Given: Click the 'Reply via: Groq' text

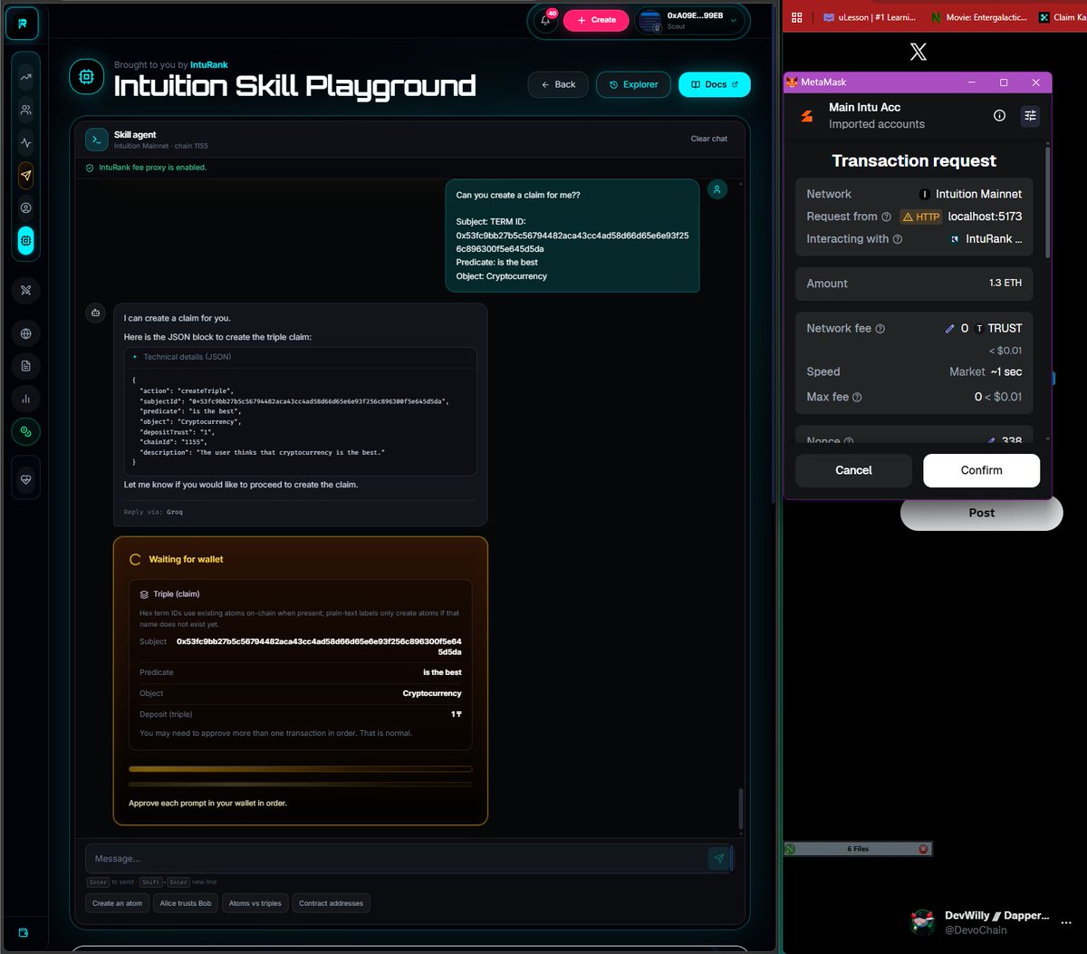Looking at the screenshot, I should coord(153,512).
